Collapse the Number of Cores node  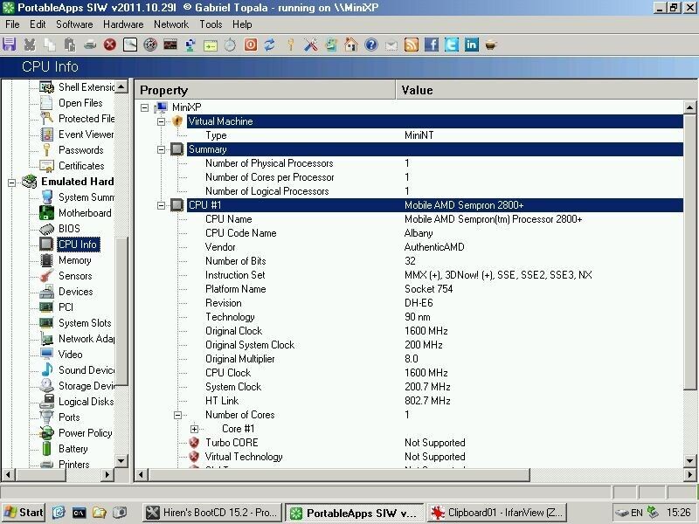pos(177,415)
